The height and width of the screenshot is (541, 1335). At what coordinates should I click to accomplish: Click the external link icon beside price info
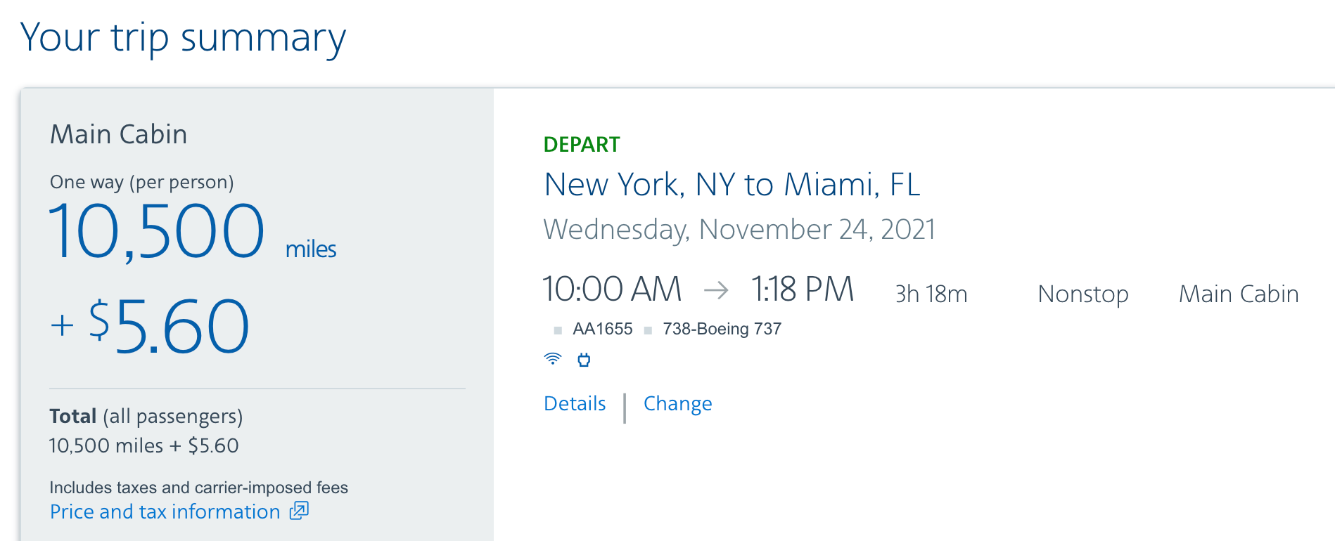pyautogui.click(x=300, y=511)
